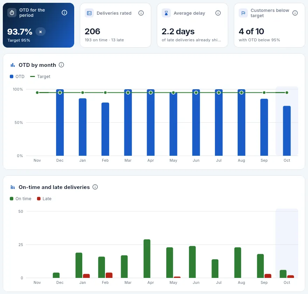Click the Aug bar in OTD by month
The image size is (308, 294).
[241, 122]
